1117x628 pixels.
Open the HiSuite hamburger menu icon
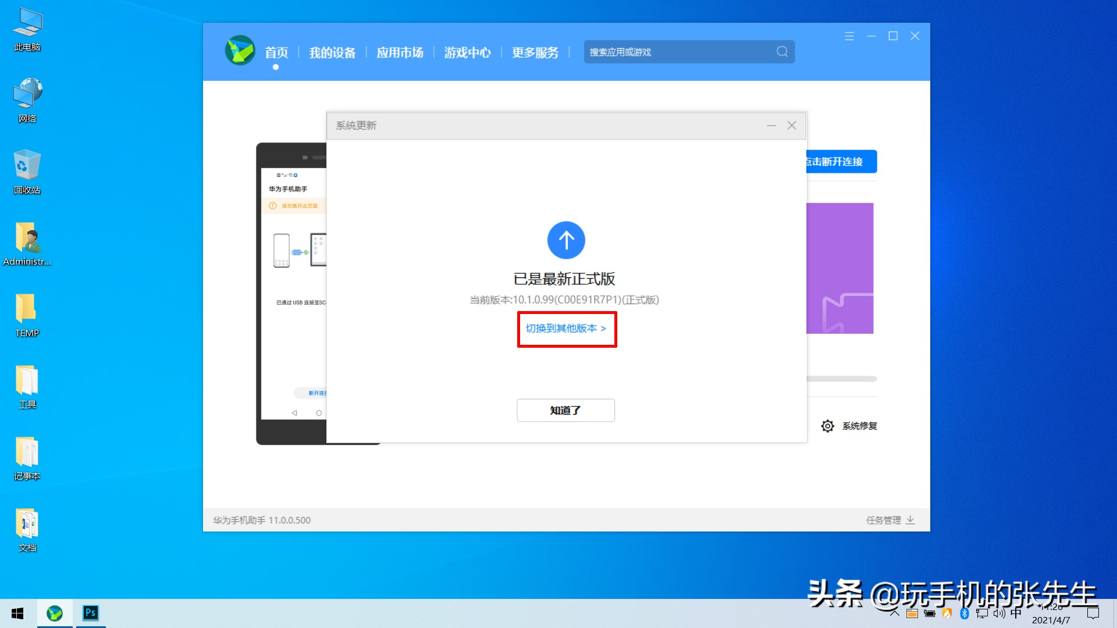849,36
